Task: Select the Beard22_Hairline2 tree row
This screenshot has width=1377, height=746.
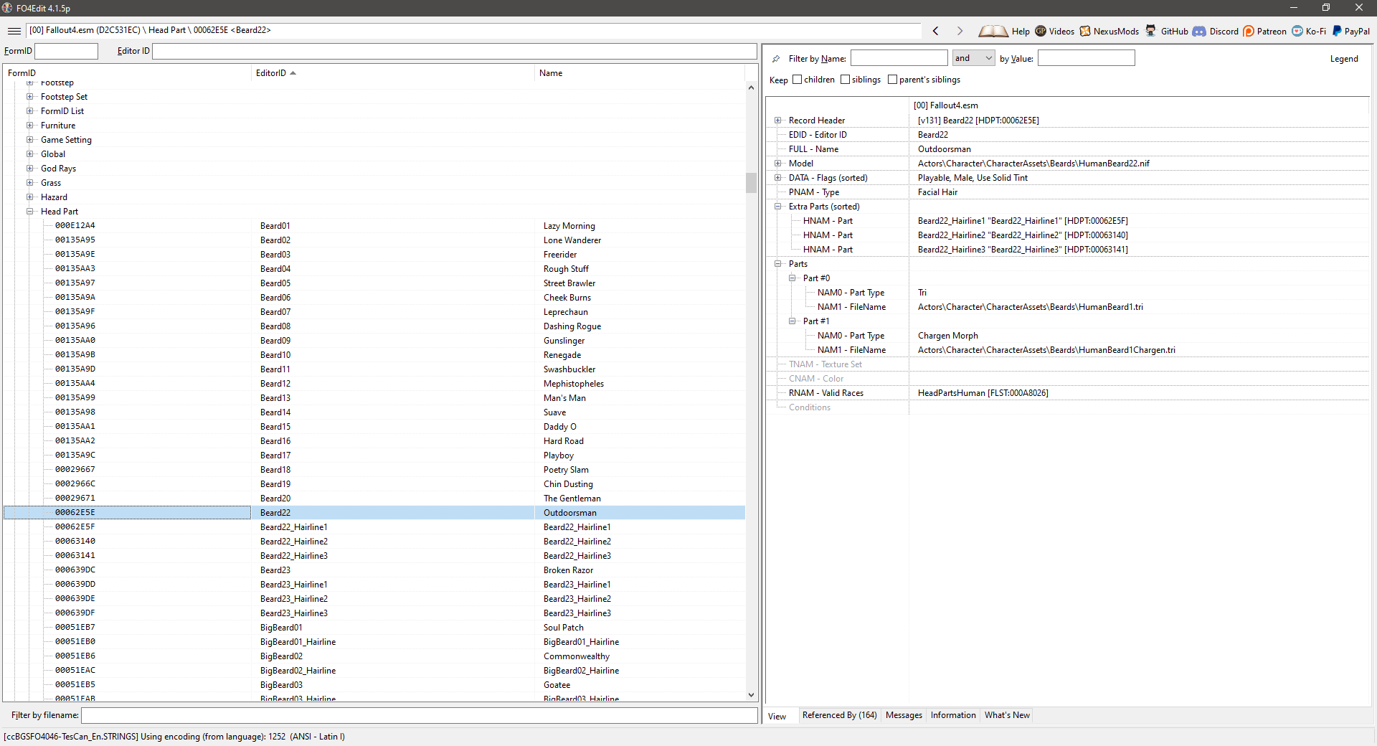Action: [x=374, y=542]
